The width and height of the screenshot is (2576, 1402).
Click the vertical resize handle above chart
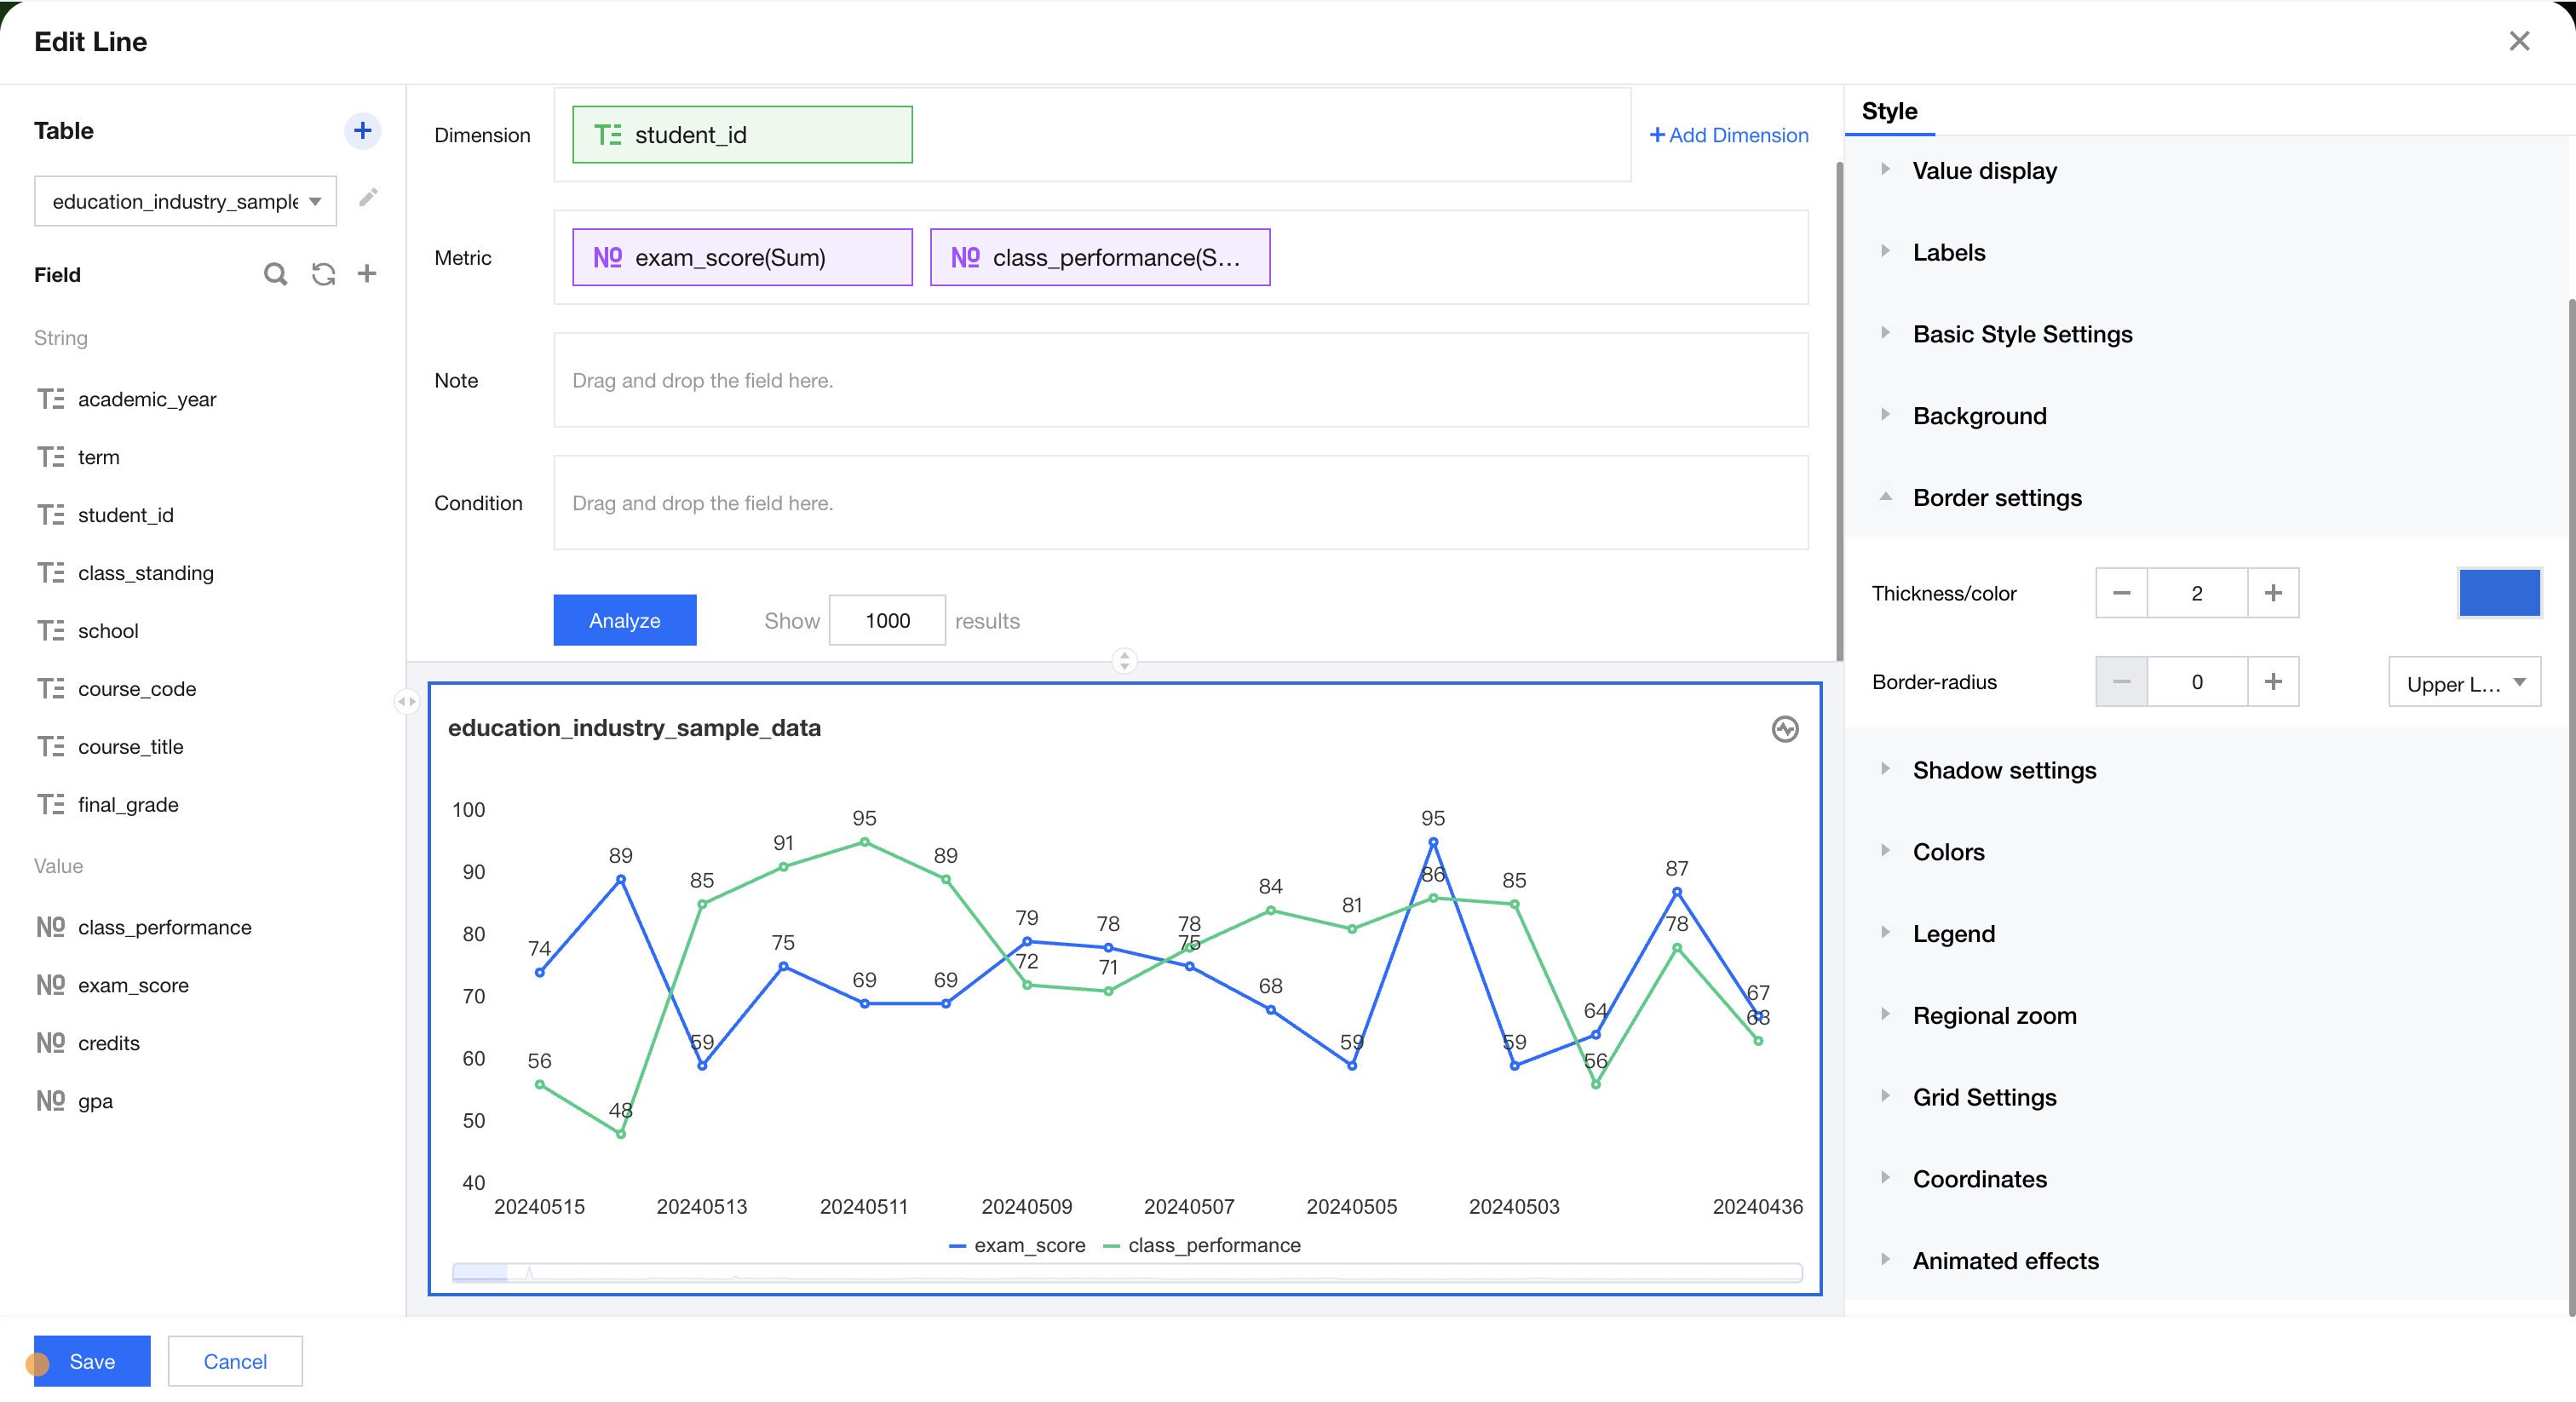pyautogui.click(x=1124, y=661)
